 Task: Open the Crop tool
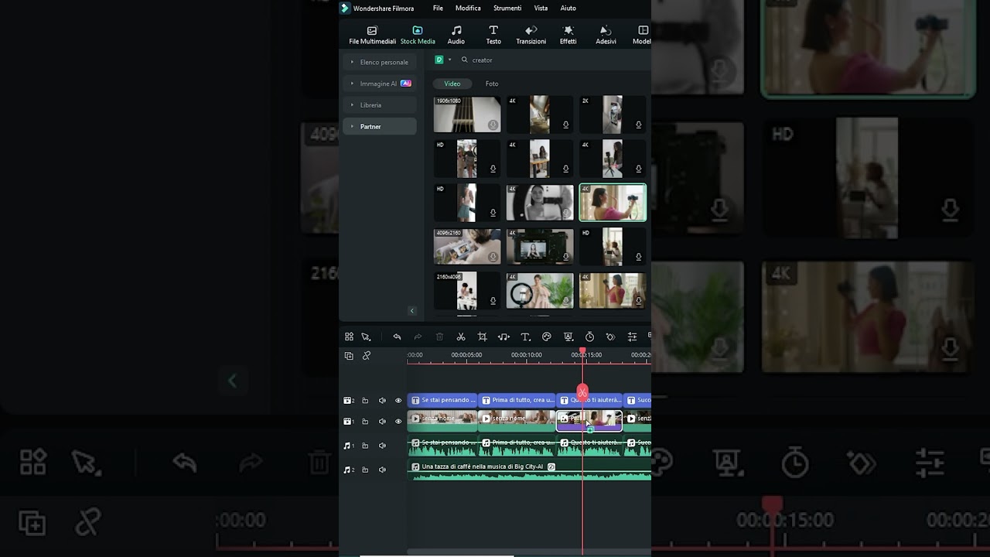click(x=482, y=337)
